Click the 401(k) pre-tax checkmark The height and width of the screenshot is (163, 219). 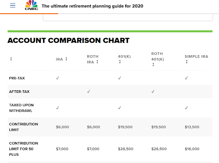119,78
